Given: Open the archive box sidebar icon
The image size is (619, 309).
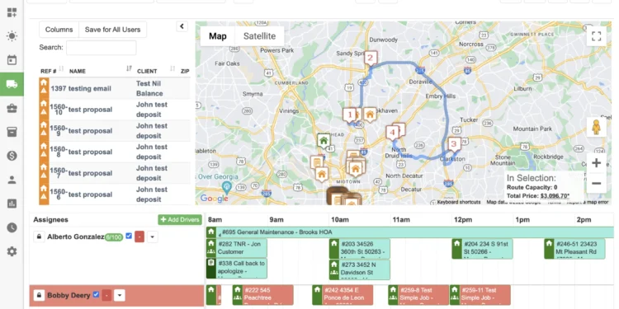Looking at the screenshot, I should pos(12,132).
